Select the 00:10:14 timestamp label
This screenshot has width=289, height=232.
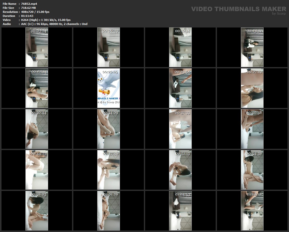pyautogui.click(x=182, y=31)
